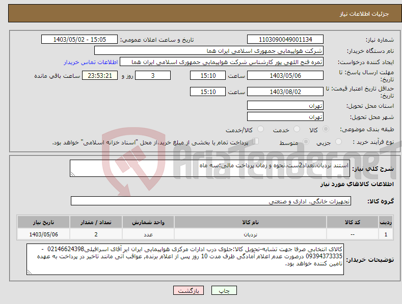
Task: Click the response deadline time 15:10 field
Action: pyautogui.click(x=208, y=75)
